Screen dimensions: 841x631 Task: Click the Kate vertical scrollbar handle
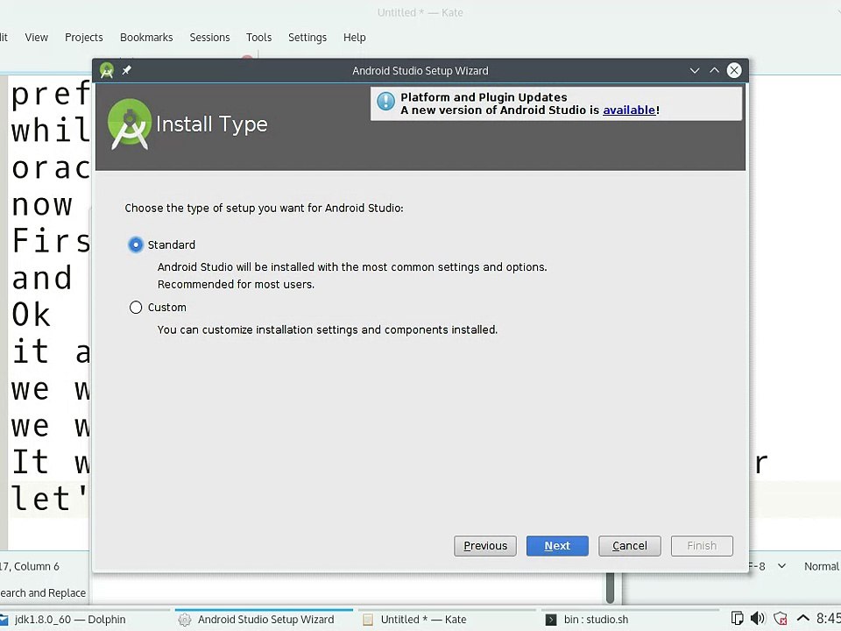(x=611, y=587)
